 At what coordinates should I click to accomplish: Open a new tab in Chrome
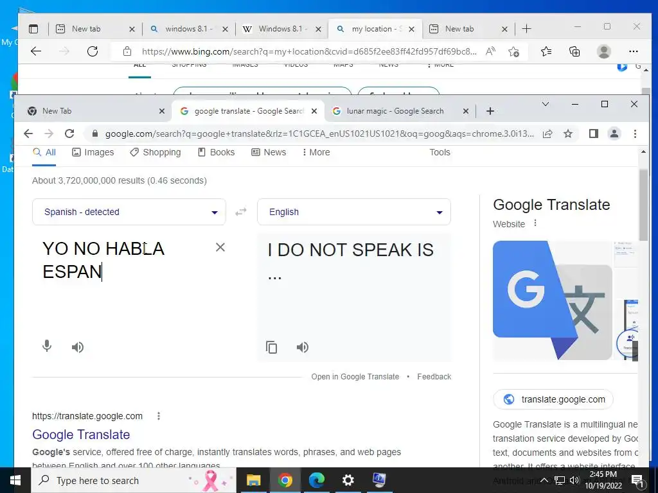point(490,111)
